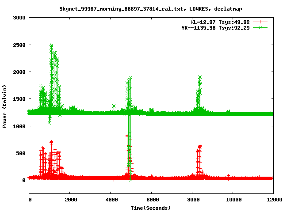Click the y-axis tick label 500

coord(21,153)
